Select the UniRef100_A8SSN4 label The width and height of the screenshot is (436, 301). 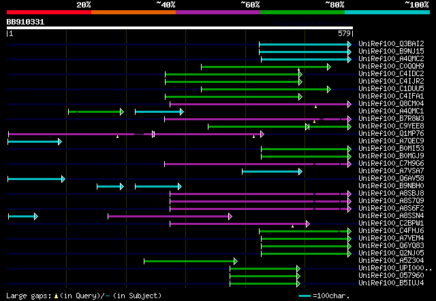(x=391, y=216)
